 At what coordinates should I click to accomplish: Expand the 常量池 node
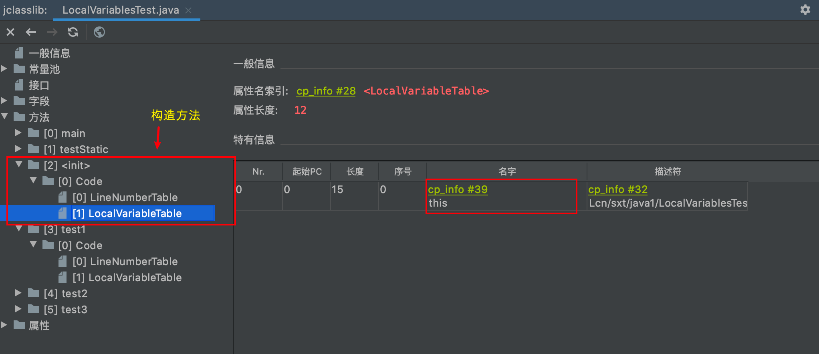4,68
